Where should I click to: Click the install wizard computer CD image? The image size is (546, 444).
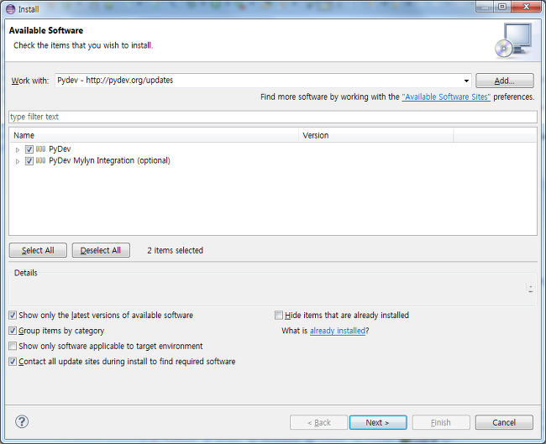pyautogui.click(x=513, y=40)
